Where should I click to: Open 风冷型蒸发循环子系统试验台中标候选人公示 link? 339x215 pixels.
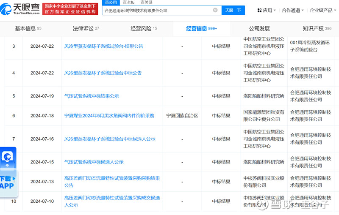(x=110, y=139)
